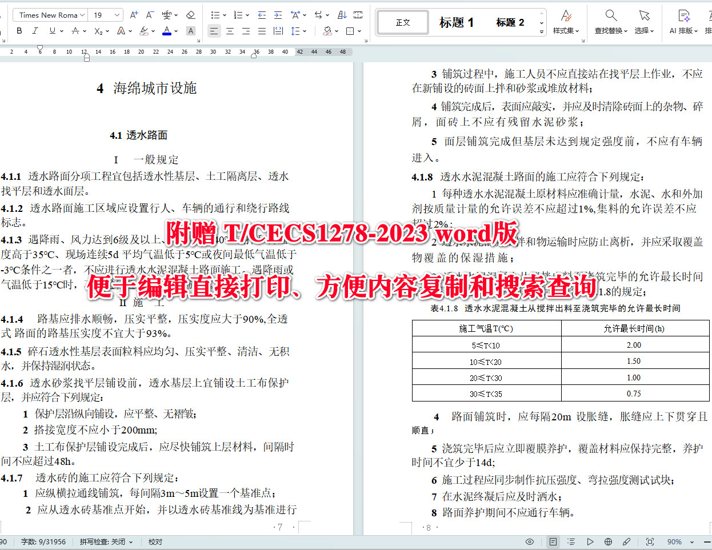712x550 pixels.
Task: Increase font size with the A+ icon
Action: point(134,15)
